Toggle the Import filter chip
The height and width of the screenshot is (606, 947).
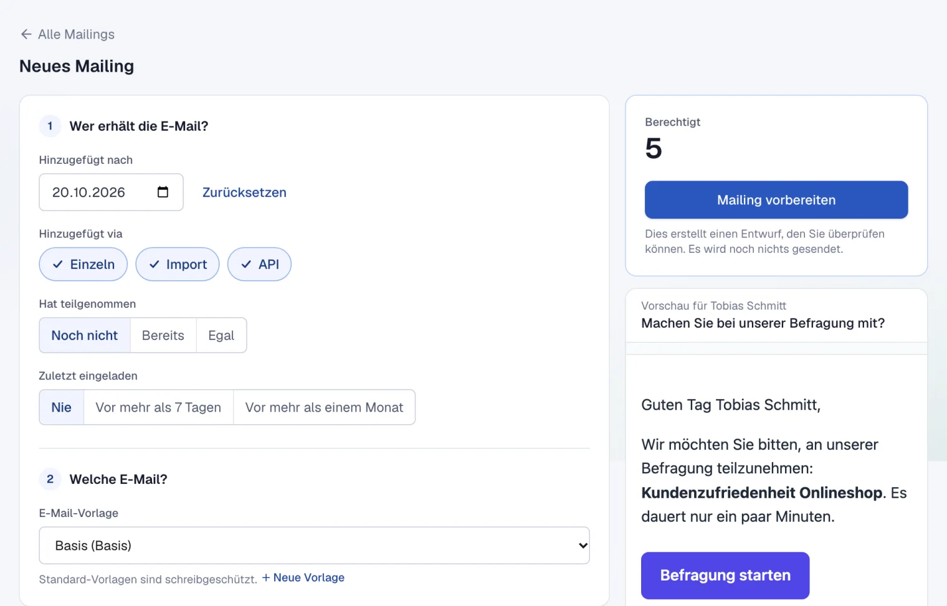[x=178, y=264]
